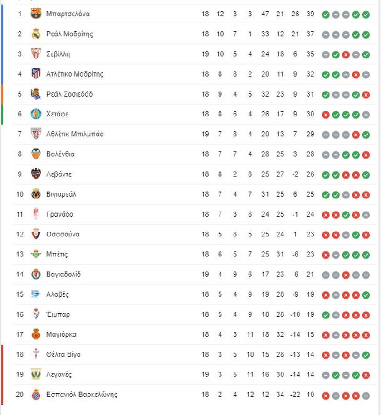The height and width of the screenshot is (415, 381).
Task: Click the Getafe club crest icon
Action: pos(36,114)
